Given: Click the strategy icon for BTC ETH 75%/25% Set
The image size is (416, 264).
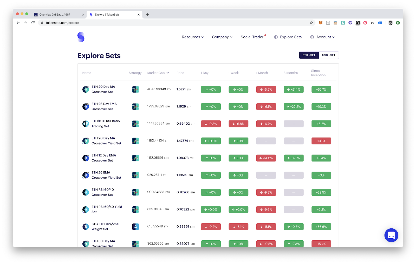Looking at the screenshot, I should (x=135, y=227).
